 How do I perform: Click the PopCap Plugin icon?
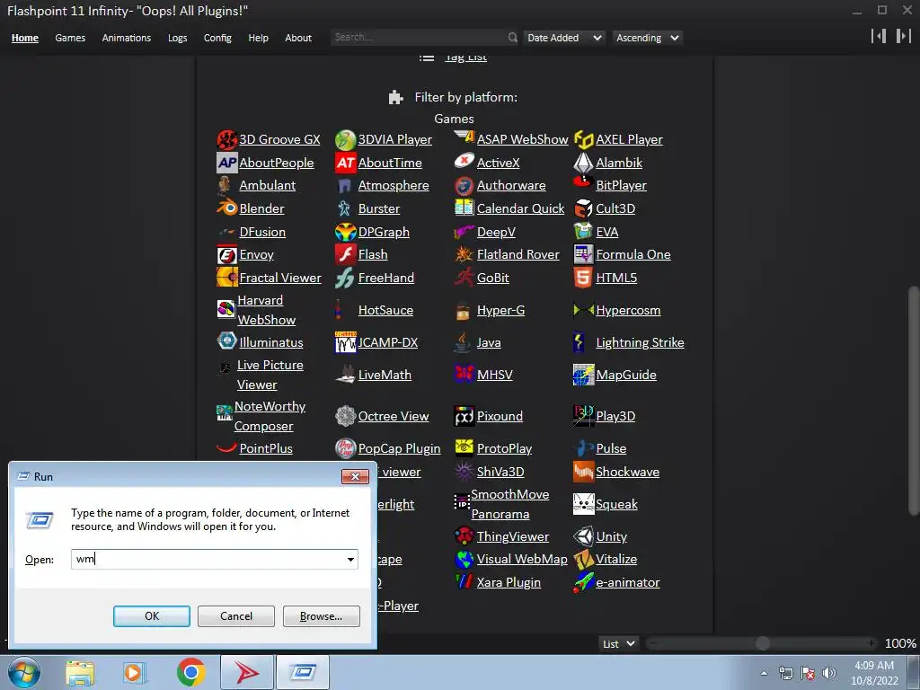[346, 448]
